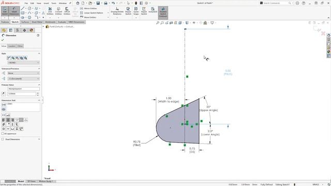Select the Spline sketch tool
The width and height of the screenshot is (331, 186).
click(36, 8)
